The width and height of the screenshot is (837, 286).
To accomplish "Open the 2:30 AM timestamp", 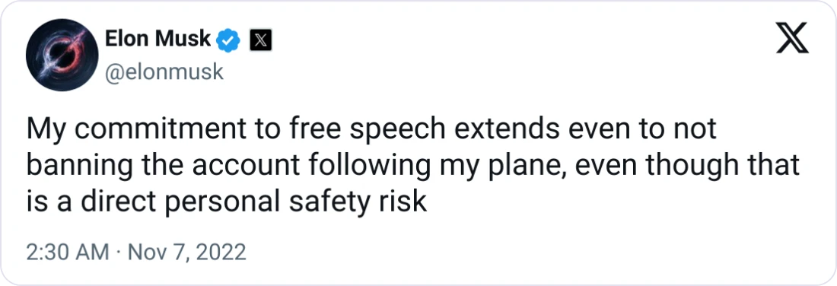I will tap(68, 251).
